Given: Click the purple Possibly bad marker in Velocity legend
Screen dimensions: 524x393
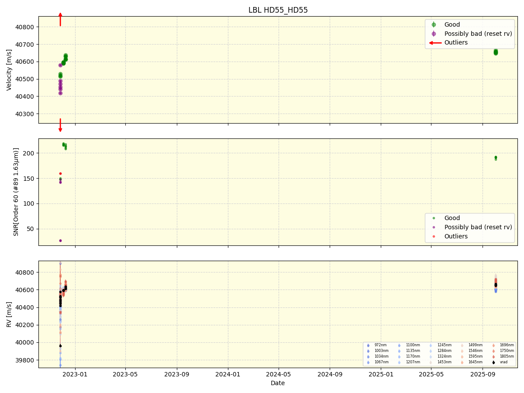Looking at the screenshot, I should tap(434, 34).
